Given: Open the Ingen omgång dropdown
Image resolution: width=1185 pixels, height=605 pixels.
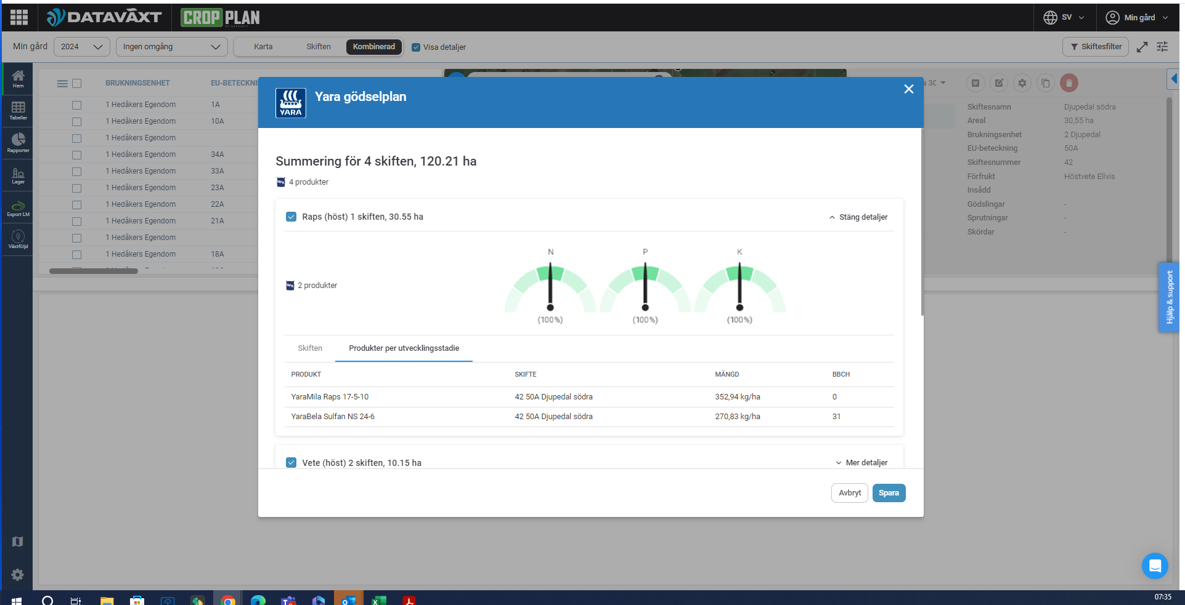Looking at the screenshot, I should pyautogui.click(x=171, y=47).
